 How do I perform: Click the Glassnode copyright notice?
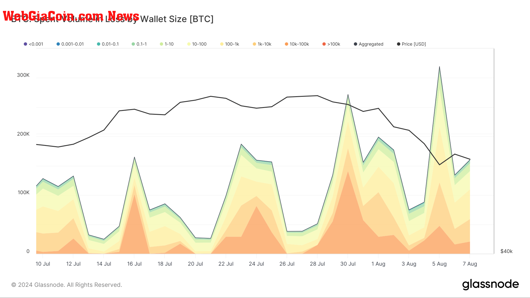coord(67,285)
